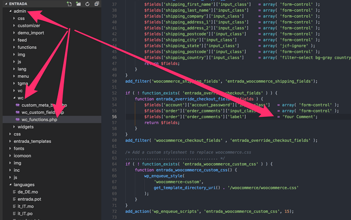
Task: Click the 'woocommerce-custom' string on line 67
Action: coord(178,182)
